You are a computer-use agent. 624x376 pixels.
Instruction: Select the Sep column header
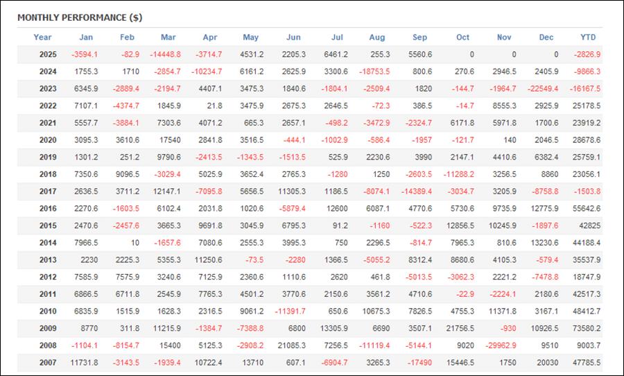click(419, 37)
